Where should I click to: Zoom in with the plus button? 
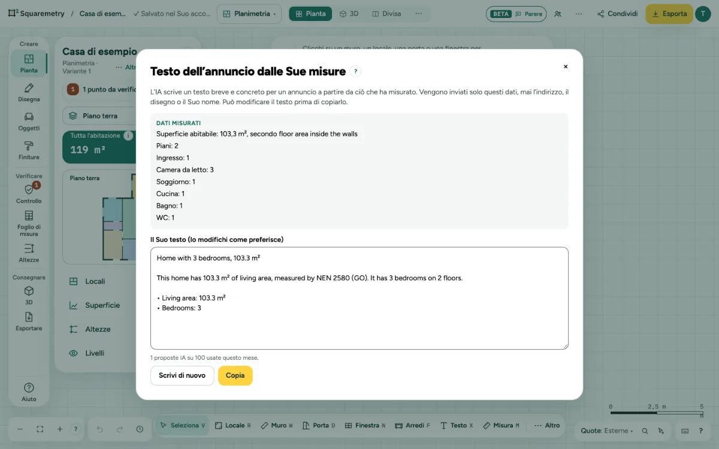coord(60,429)
